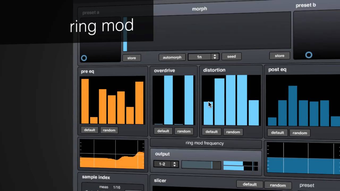Viewport: 340px width, 191px height.
Task: Reset slicer with its default button
Action: click(x=250, y=184)
